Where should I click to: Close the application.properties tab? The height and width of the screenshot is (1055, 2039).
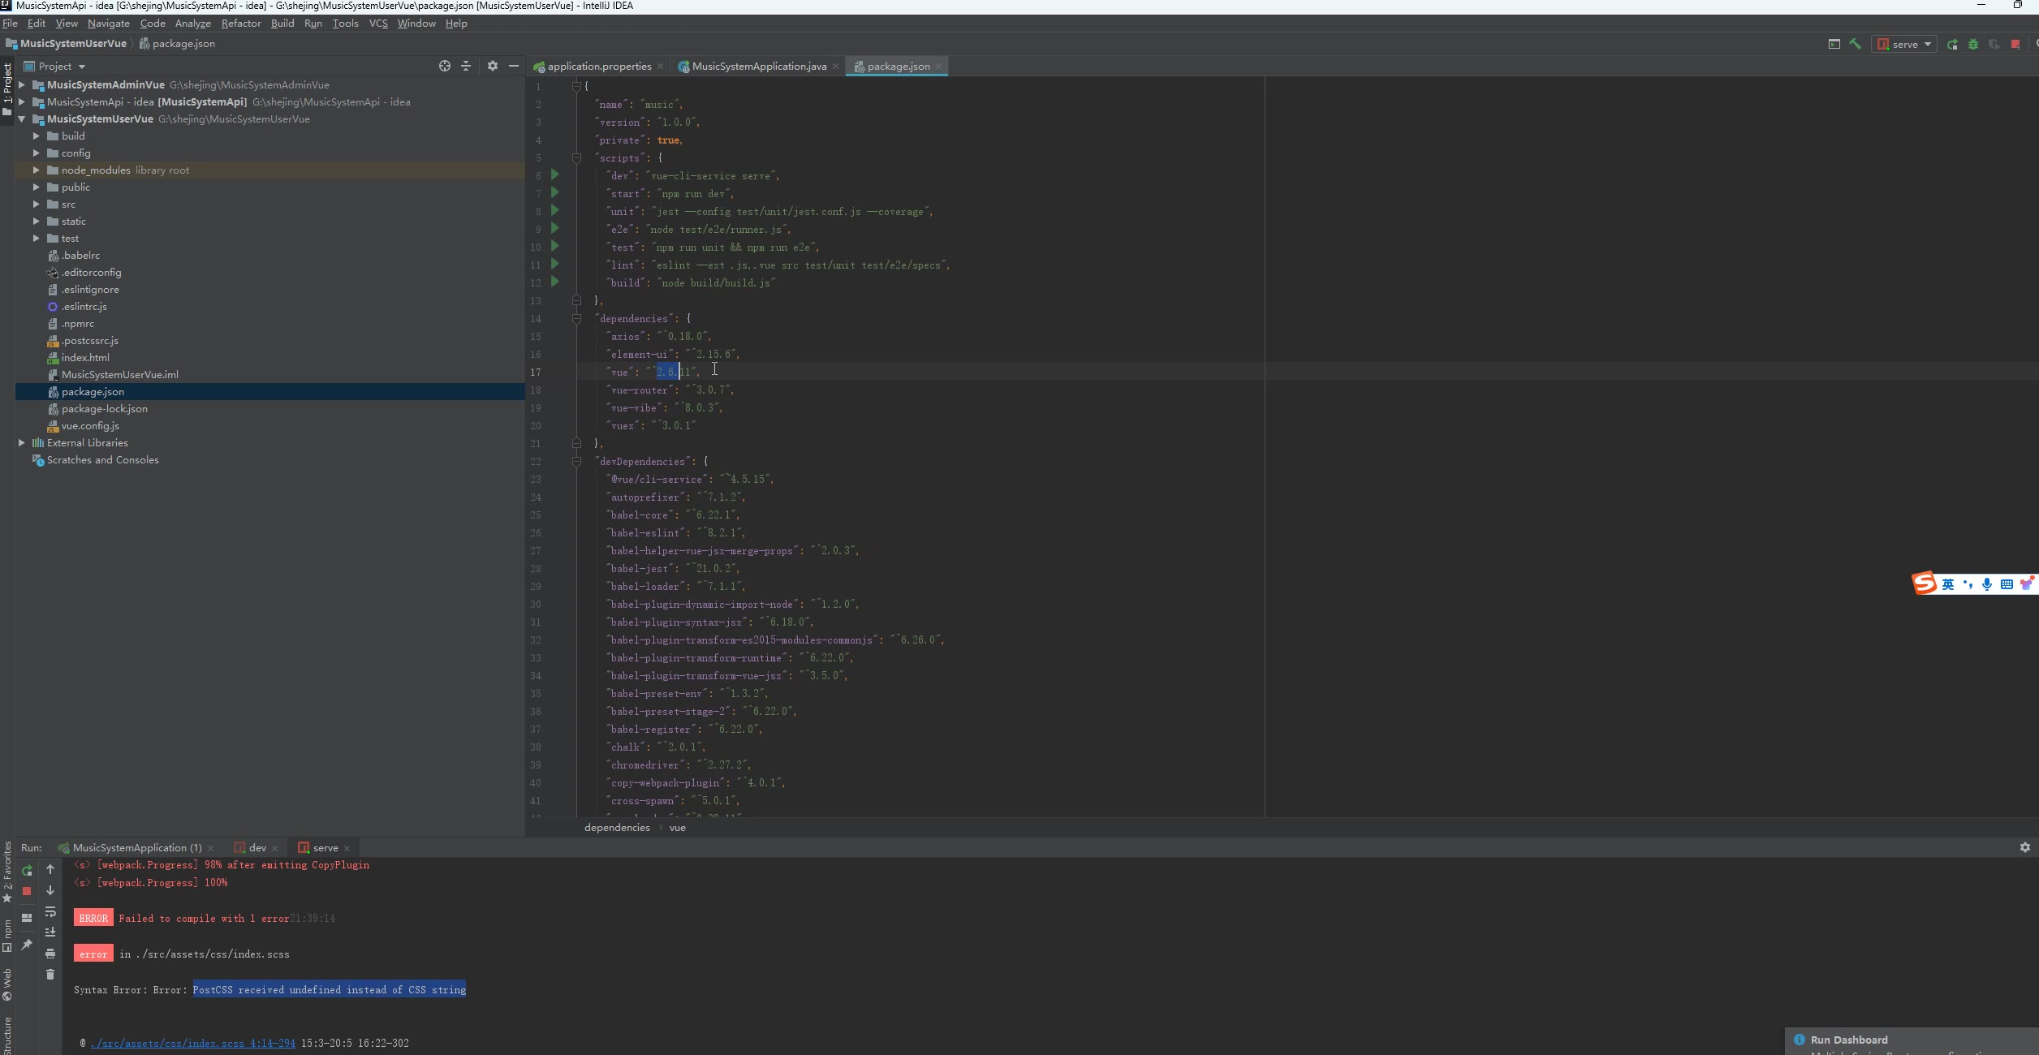(x=660, y=67)
